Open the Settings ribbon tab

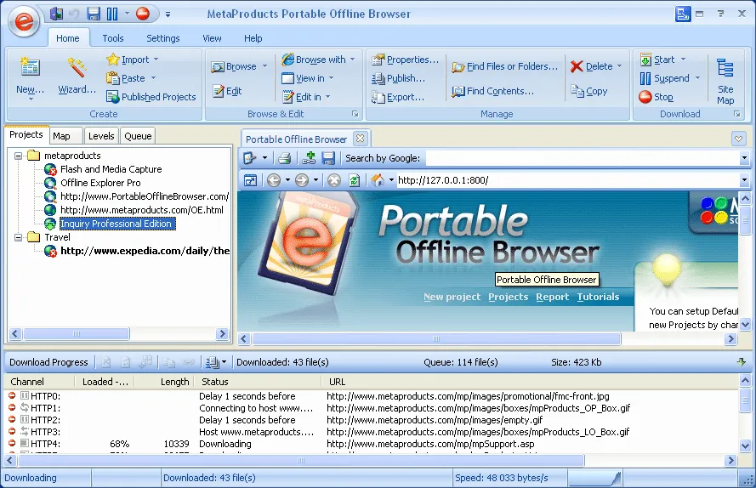(163, 38)
